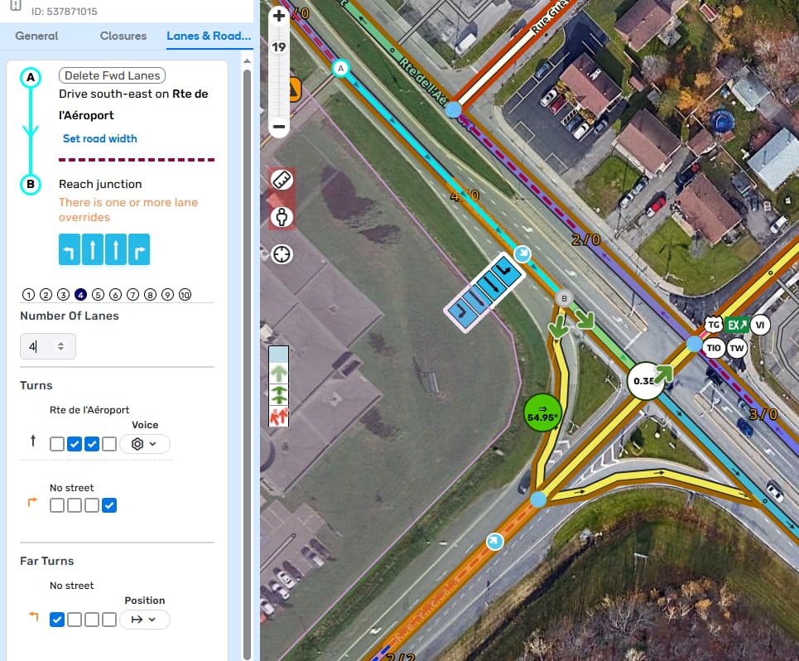Check first lane box for Rte de l'Aéroport

point(57,444)
